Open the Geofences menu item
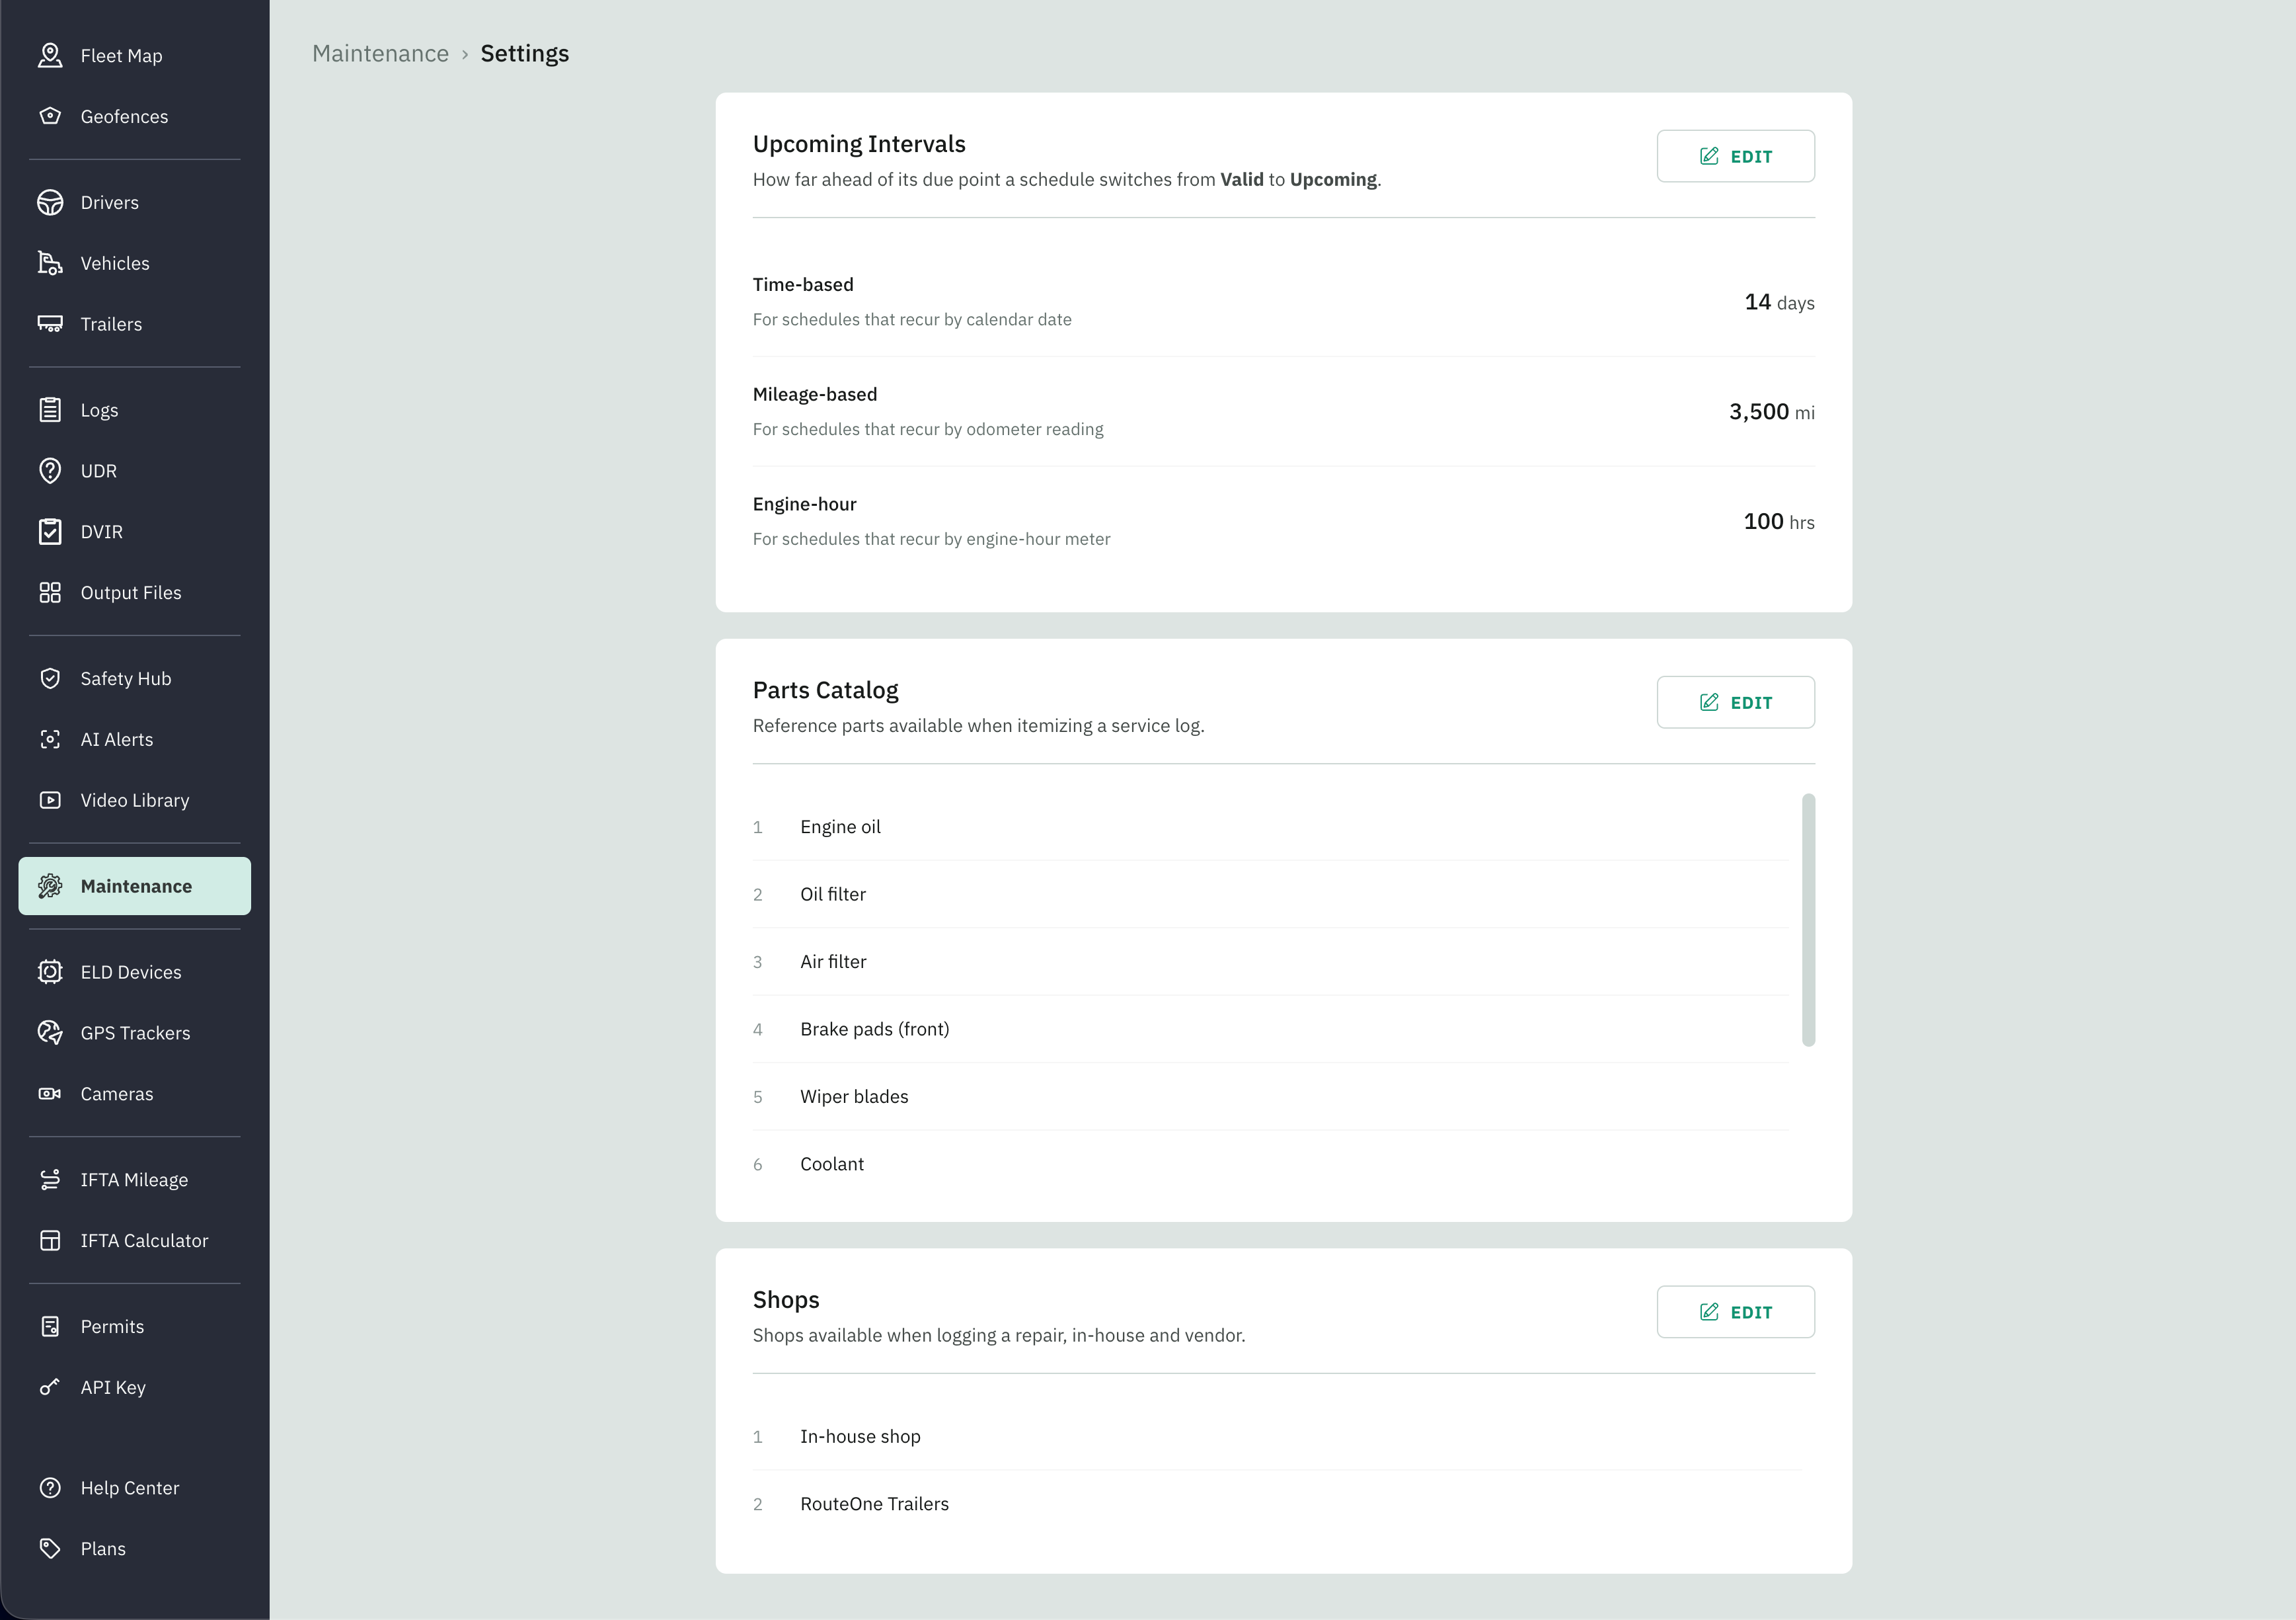The width and height of the screenshot is (2296, 1620). 135,116
